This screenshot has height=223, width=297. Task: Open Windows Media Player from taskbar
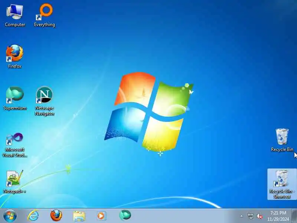click(x=102, y=216)
